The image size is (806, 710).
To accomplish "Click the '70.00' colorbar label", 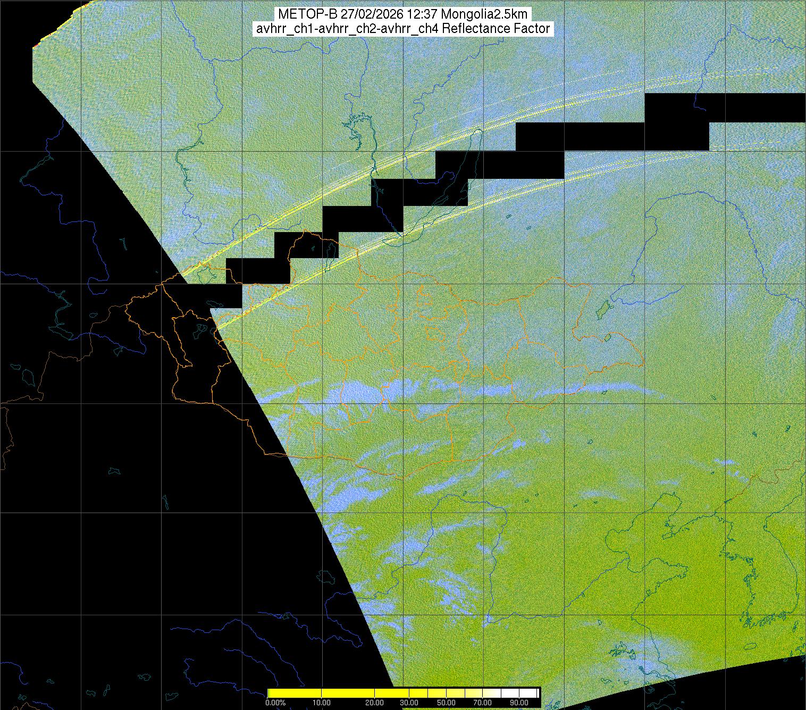I will click(483, 704).
